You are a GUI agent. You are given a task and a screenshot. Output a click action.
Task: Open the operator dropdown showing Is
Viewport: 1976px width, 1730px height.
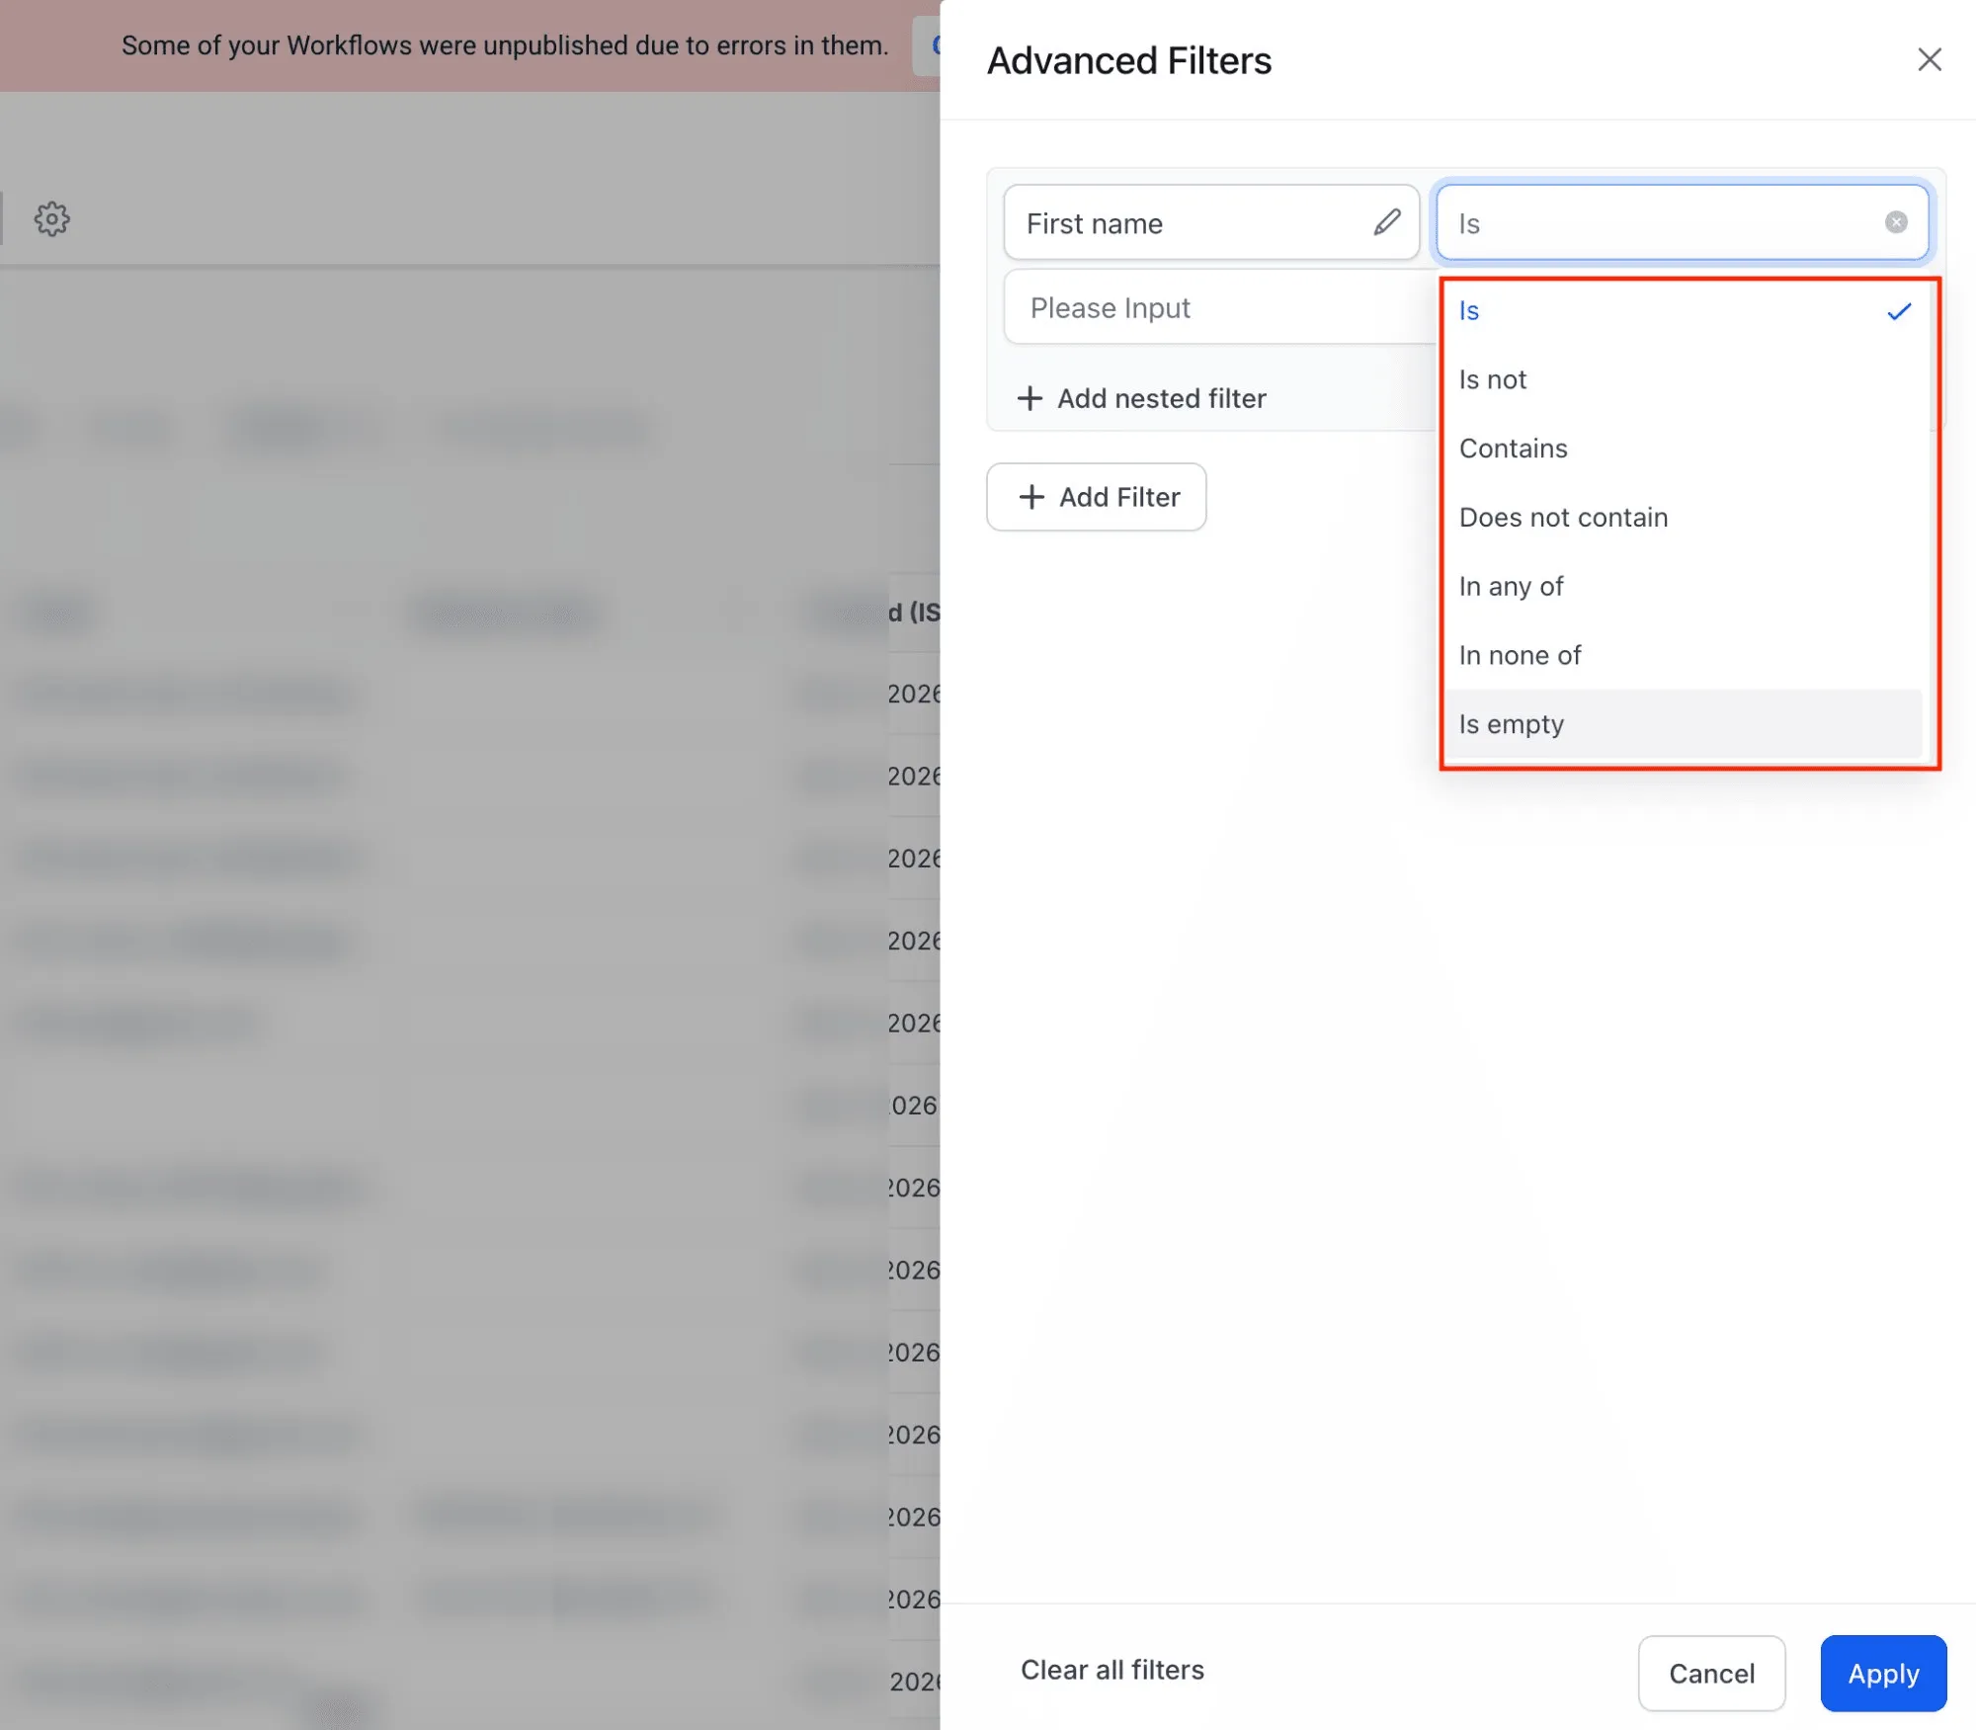pyautogui.click(x=1682, y=222)
